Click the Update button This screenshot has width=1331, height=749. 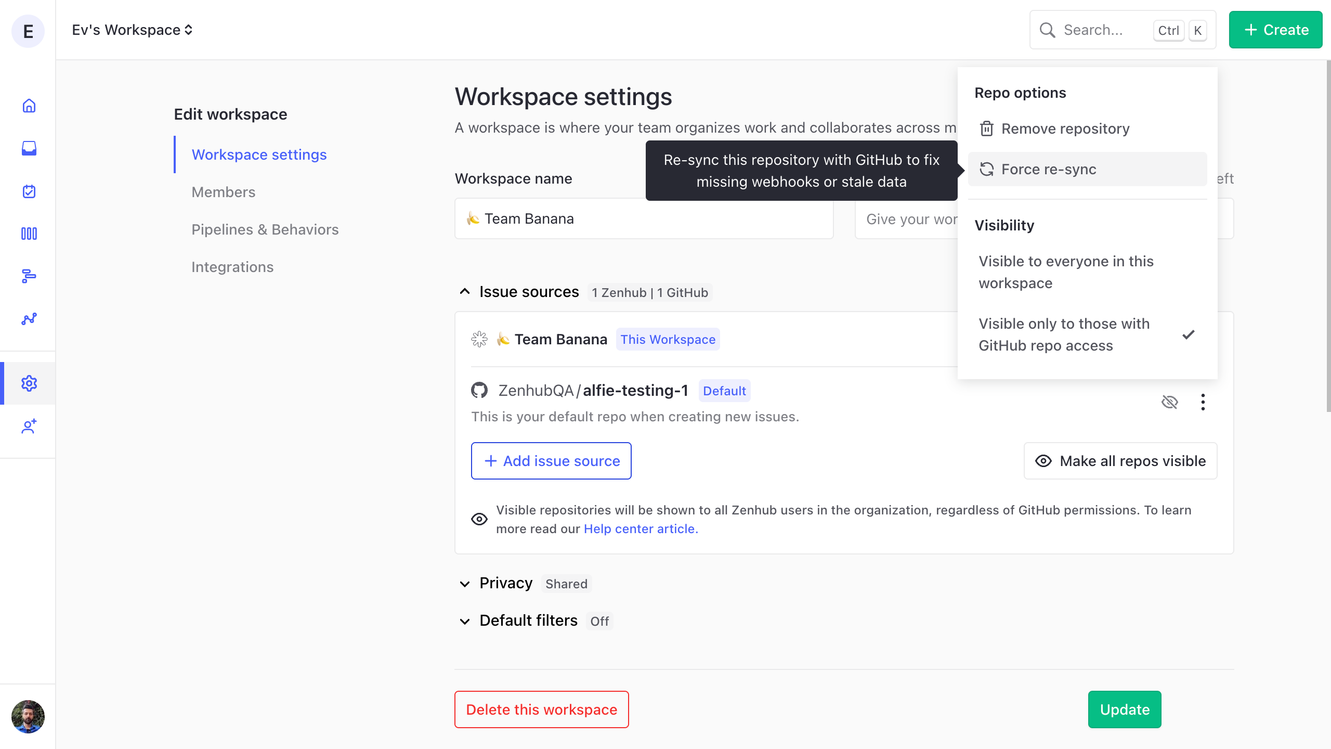point(1125,709)
